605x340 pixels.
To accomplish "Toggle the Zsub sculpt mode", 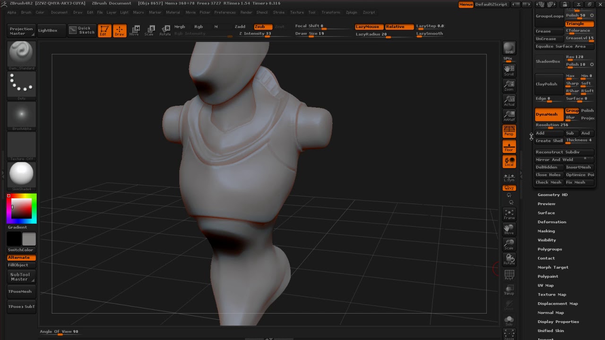I will pyautogui.click(x=263, y=26).
